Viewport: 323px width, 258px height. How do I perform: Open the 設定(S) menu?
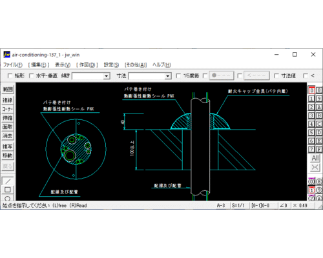click(x=111, y=64)
